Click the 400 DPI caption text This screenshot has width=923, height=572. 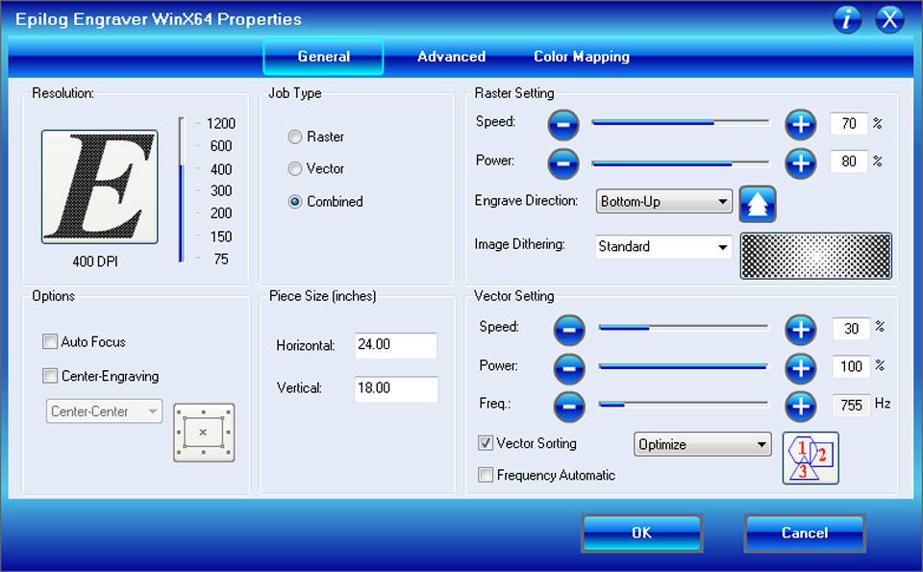(95, 261)
